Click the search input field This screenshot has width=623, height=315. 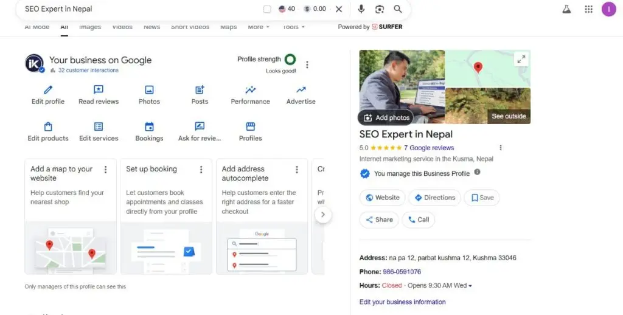(139, 9)
